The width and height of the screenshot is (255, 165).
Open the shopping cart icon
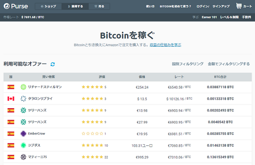(239, 6)
